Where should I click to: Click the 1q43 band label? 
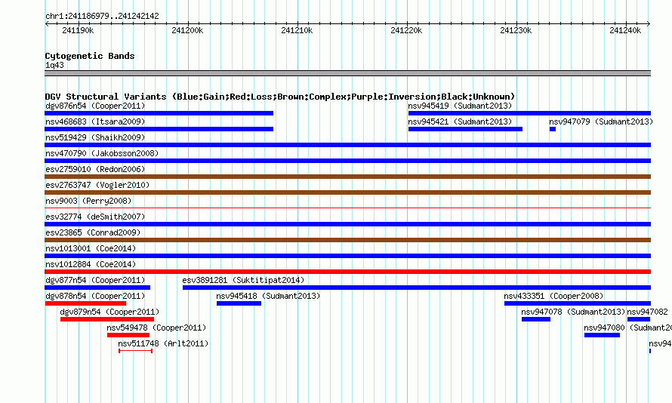click(x=54, y=65)
